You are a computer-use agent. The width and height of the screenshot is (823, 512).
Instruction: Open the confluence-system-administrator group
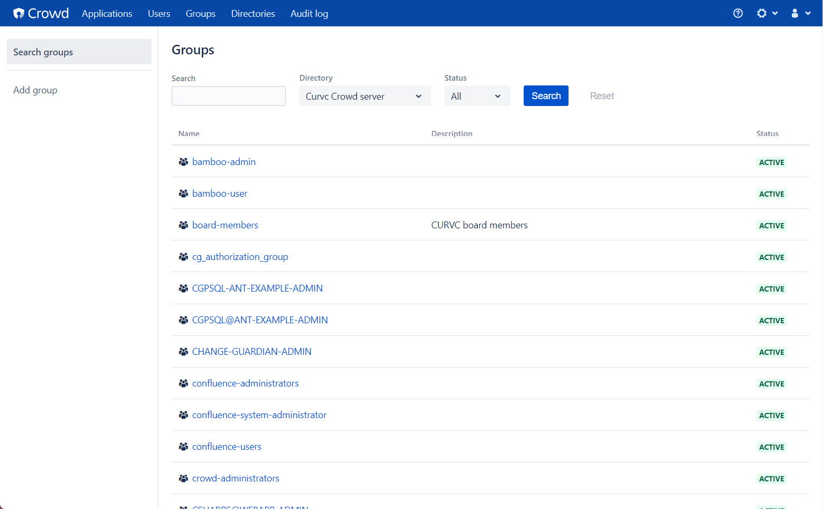(259, 415)
